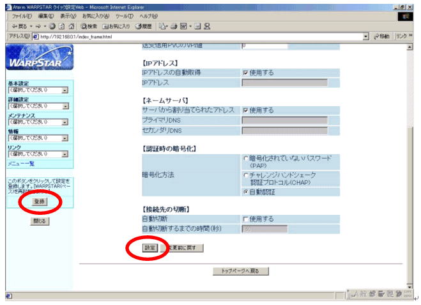The image size is (421, 305).
Task: Click the プライマリDNS input field
Action: point(284,120)
